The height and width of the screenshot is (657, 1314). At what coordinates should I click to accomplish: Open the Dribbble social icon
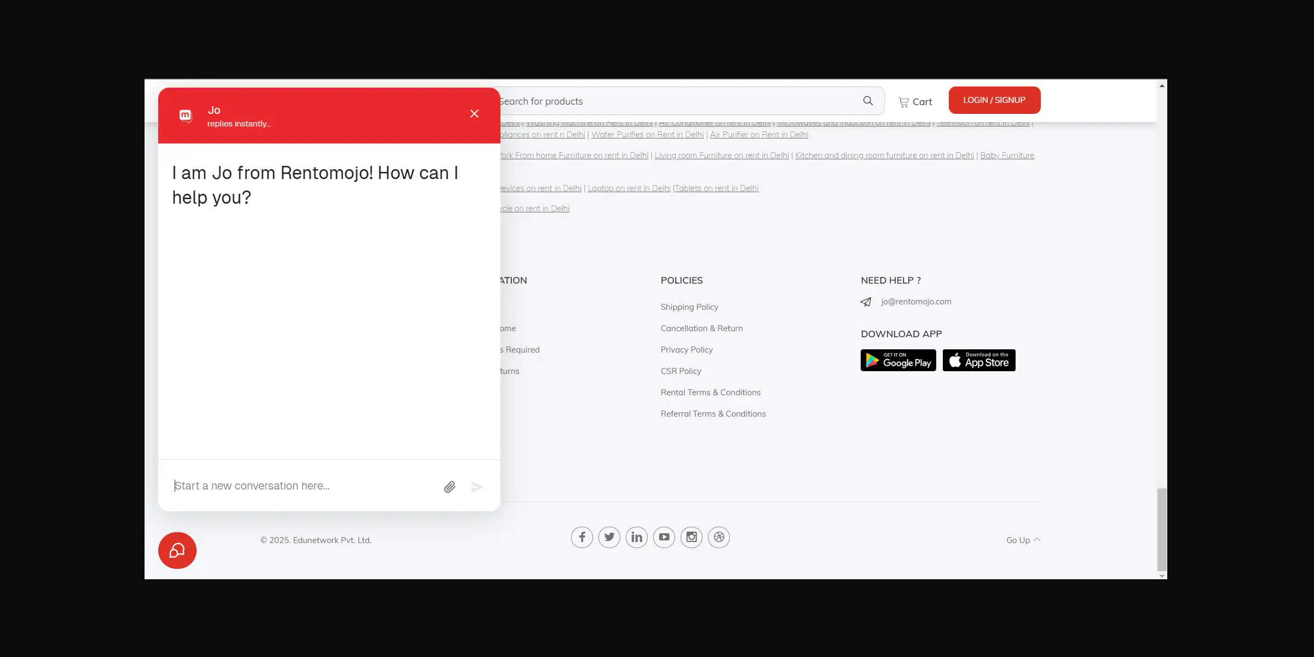[718, 537]
